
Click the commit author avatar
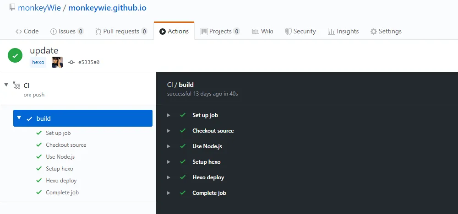(x=57, y=63)
